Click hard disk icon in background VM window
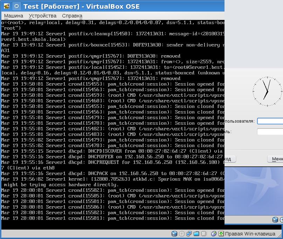 275,220
